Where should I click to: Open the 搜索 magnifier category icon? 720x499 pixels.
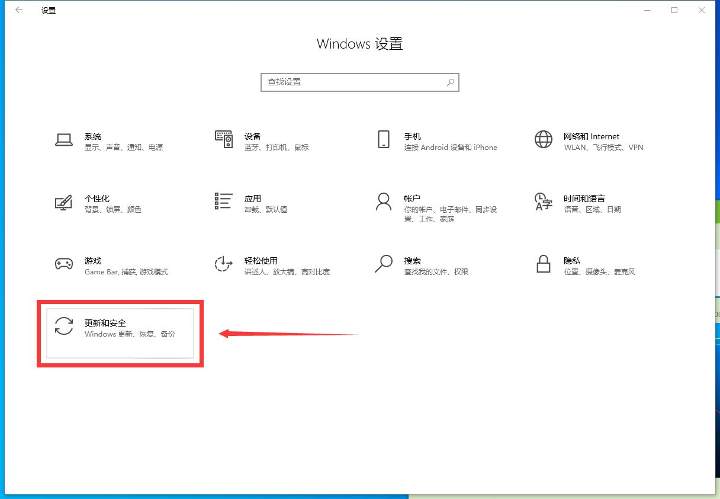point(384,264)
